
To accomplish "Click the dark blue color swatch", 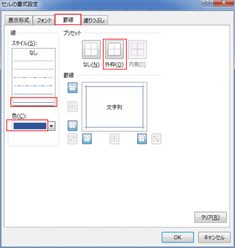I will 30,126.
